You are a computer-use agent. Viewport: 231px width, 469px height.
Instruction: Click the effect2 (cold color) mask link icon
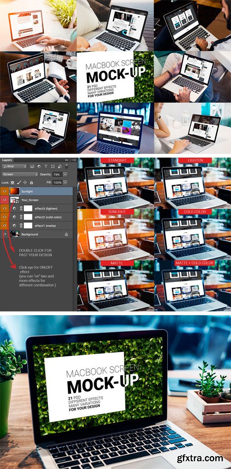click(x=21, y=217)
